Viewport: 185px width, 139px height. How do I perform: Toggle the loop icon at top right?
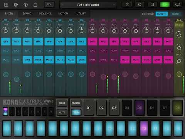click(178, 5)
